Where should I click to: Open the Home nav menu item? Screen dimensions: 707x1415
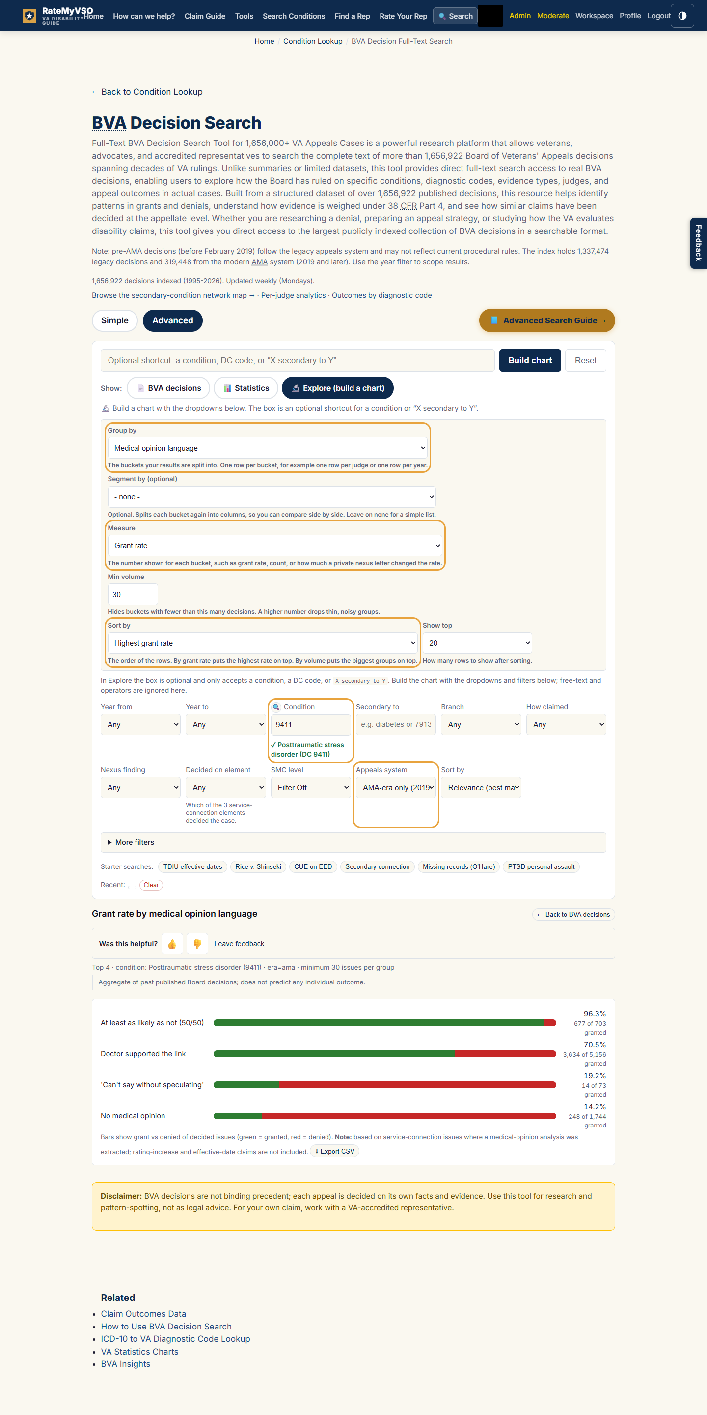[93, 16]
